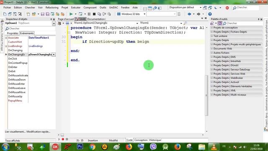Screen dimensions: 268x151
Task: Close the Palette d'outils panel
Action: point(261,19)
